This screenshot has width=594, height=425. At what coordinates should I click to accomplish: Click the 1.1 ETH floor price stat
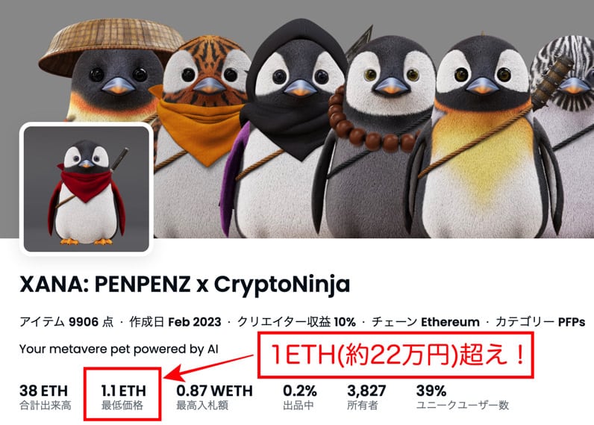point(123,397)
